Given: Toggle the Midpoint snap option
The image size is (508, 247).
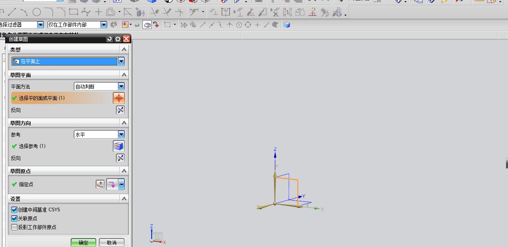Looking at the screenshot, I should 211,25.
